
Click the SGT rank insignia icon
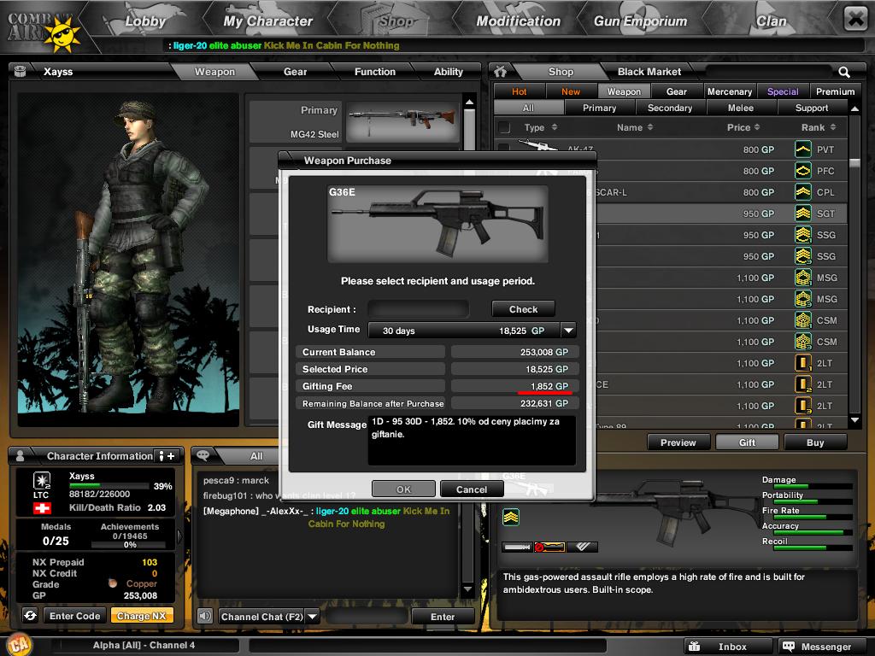[802, 213]
